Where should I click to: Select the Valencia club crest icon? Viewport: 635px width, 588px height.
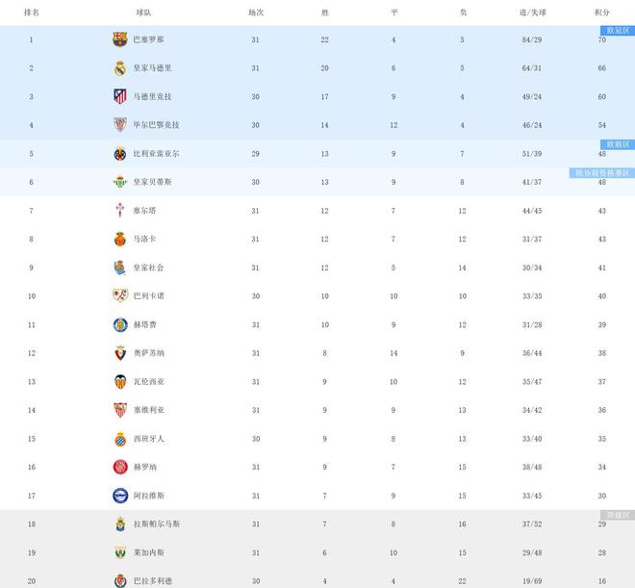(119, 382)
